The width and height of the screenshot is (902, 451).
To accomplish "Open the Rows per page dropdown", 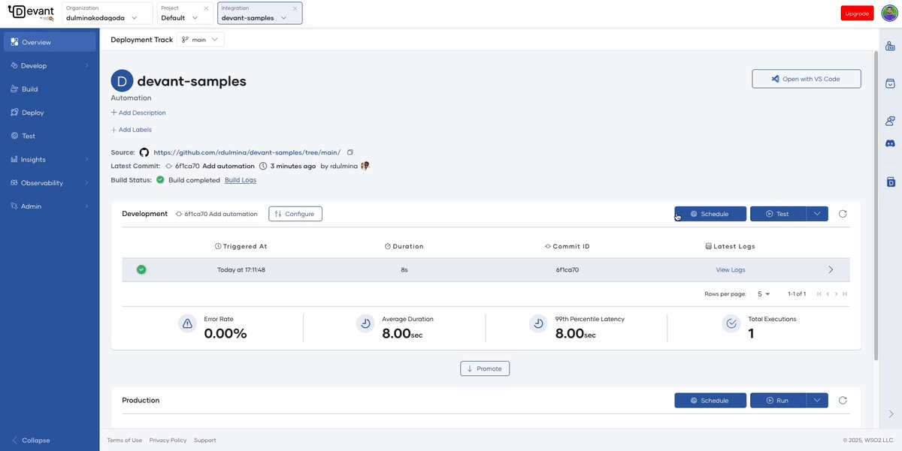I will [x=764, y=294].
